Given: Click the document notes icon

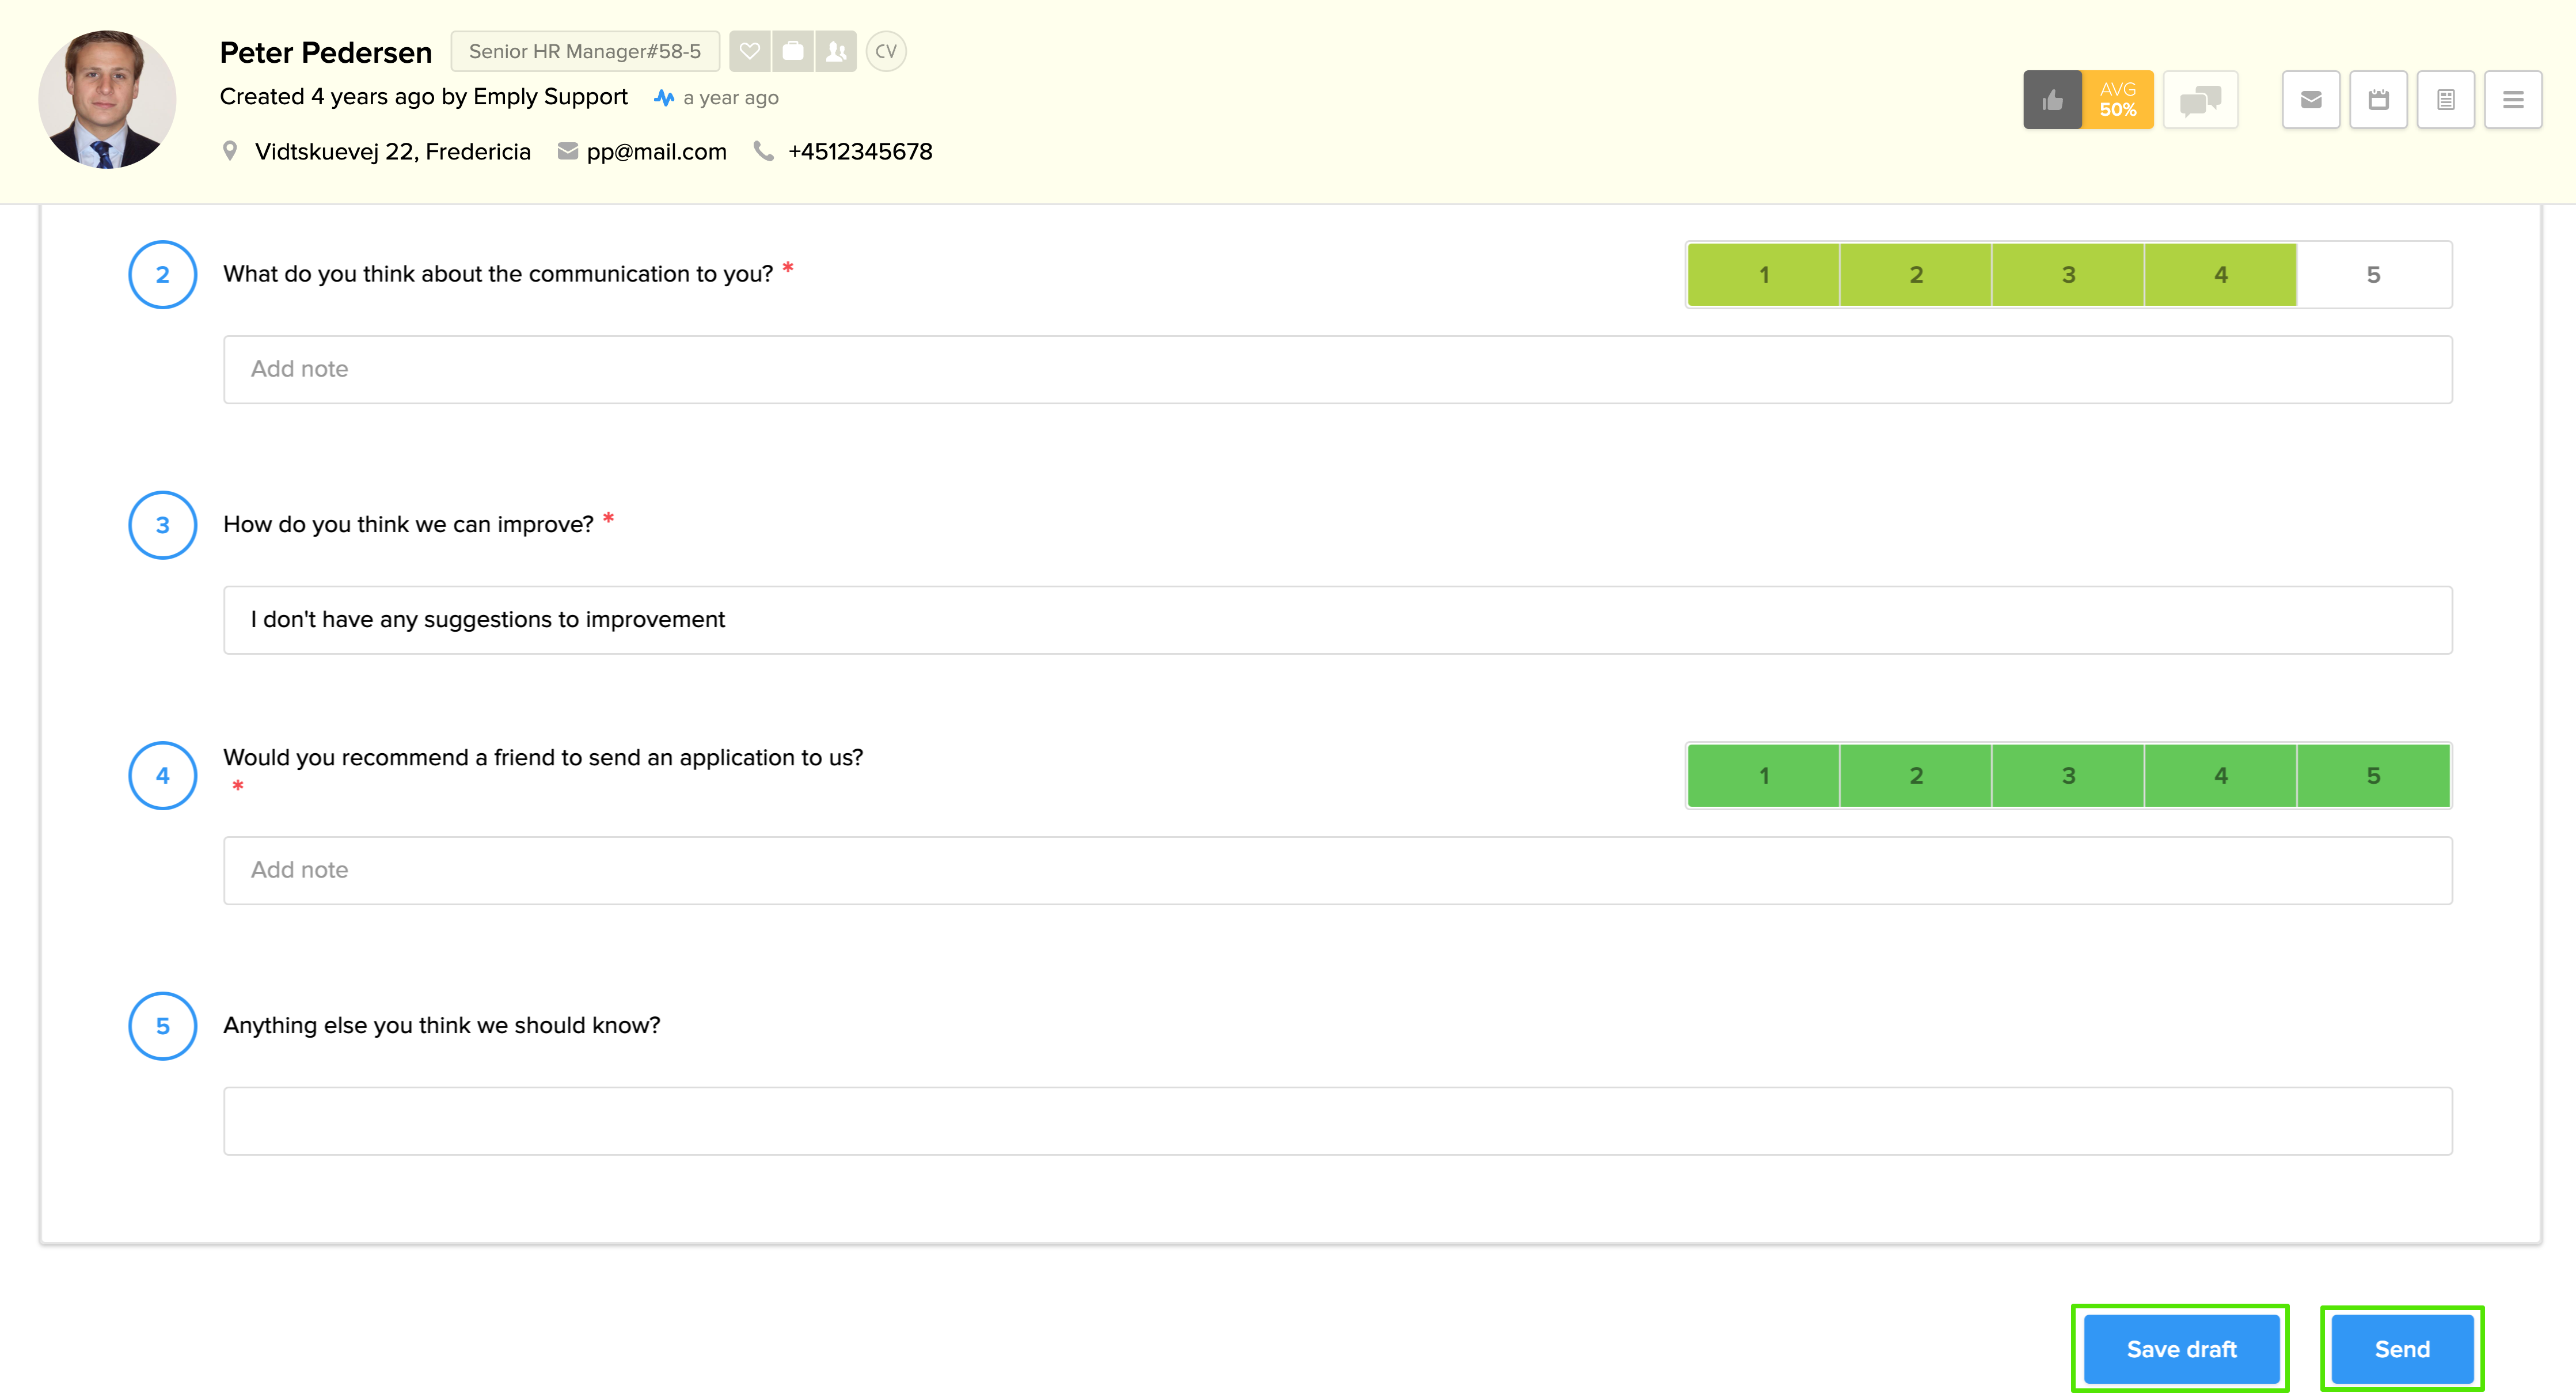Looking at the screenshot, I should 2446,99.
